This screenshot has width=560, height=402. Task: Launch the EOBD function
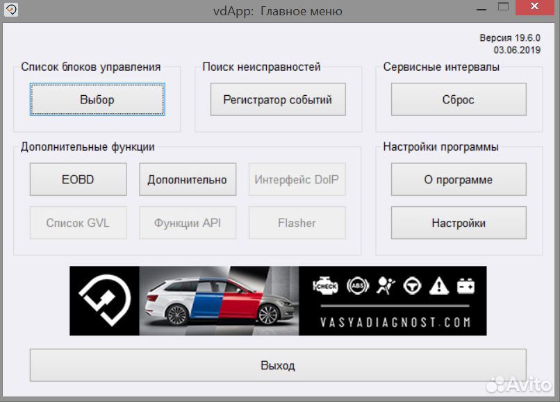78,180
